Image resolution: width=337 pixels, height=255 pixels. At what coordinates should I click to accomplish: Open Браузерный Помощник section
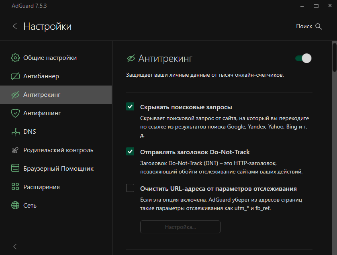click(56, 169)
